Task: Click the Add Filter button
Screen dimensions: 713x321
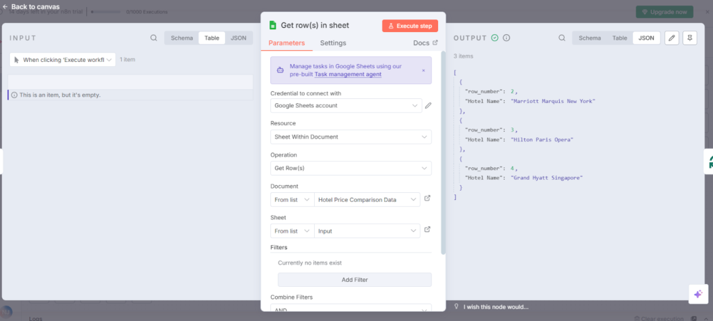Action: (x=354, y=280)
